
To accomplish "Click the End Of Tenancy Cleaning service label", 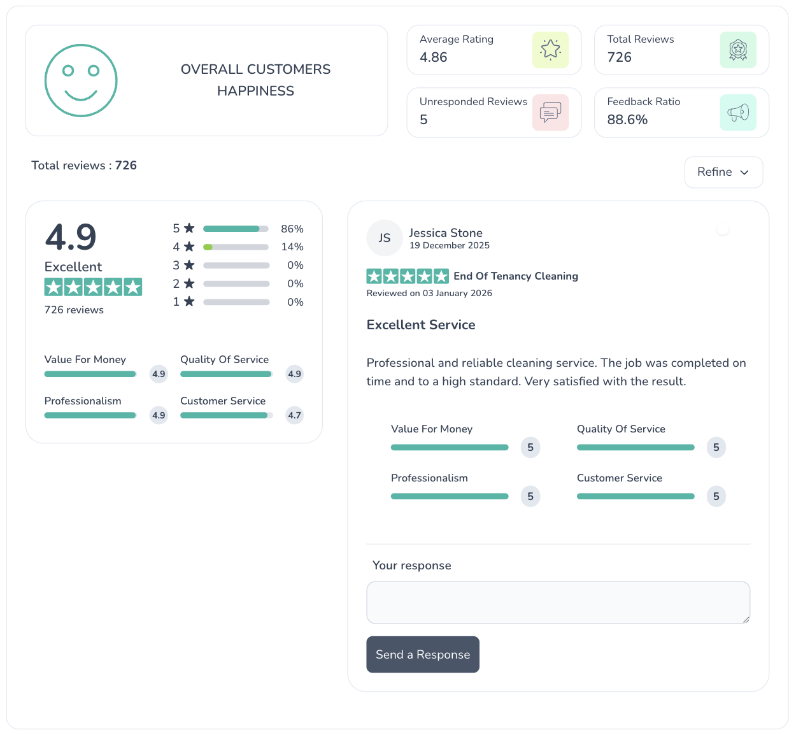I will coord(516,276).
